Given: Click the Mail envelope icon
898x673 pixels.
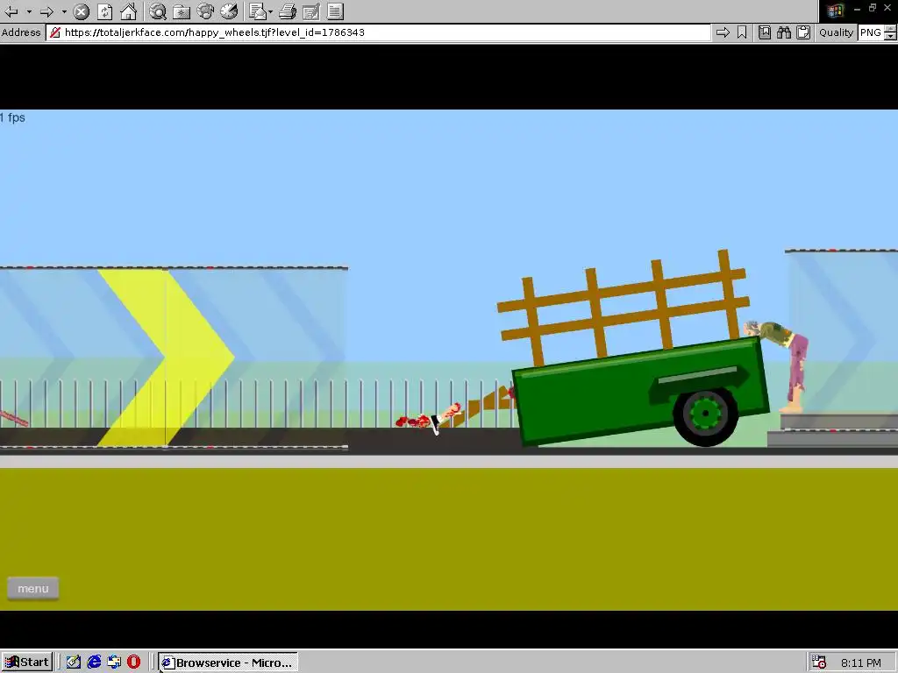Looking at the screenshot, I should tap(258, 11).
